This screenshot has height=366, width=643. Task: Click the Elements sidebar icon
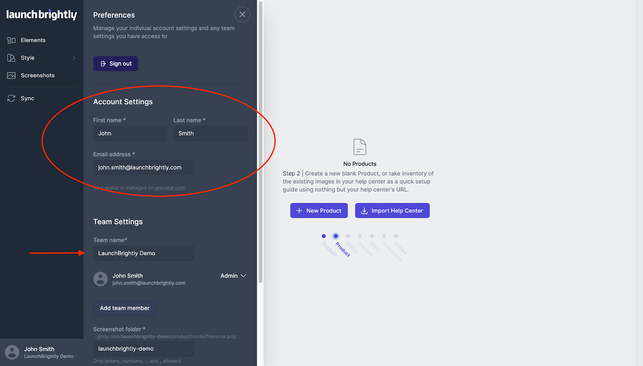point(11,40)
